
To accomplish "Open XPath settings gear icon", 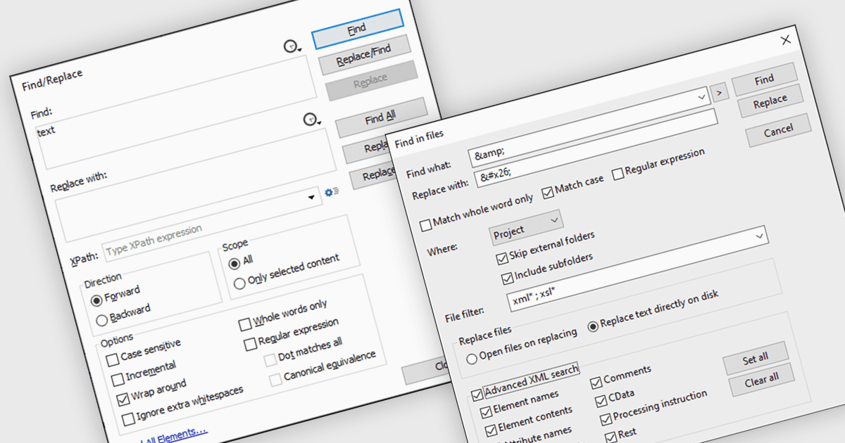I will click(x=332, y=191).
